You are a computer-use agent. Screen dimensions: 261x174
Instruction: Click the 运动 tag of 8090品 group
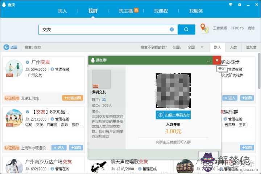click(x=29, y=125)
